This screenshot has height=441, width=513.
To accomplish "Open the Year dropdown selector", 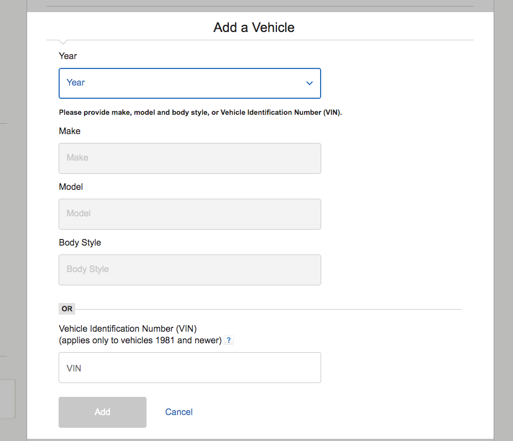I will (x=190, y=83).
